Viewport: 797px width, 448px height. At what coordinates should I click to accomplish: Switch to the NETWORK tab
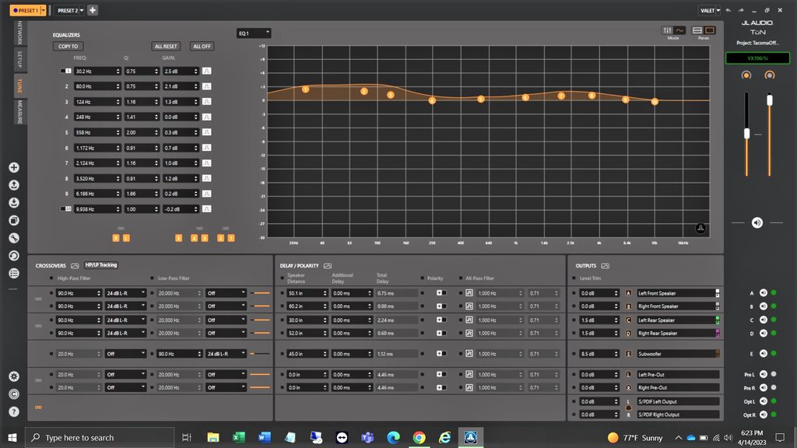19,33
